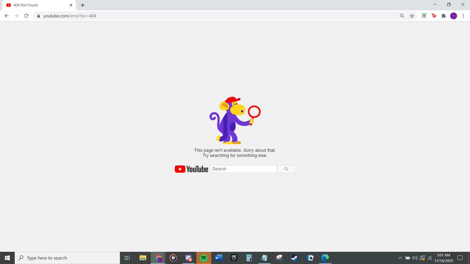This screenshot has width=470, height=264.
Task: Open Task View on the taskbar
Action: coord(127,258)
